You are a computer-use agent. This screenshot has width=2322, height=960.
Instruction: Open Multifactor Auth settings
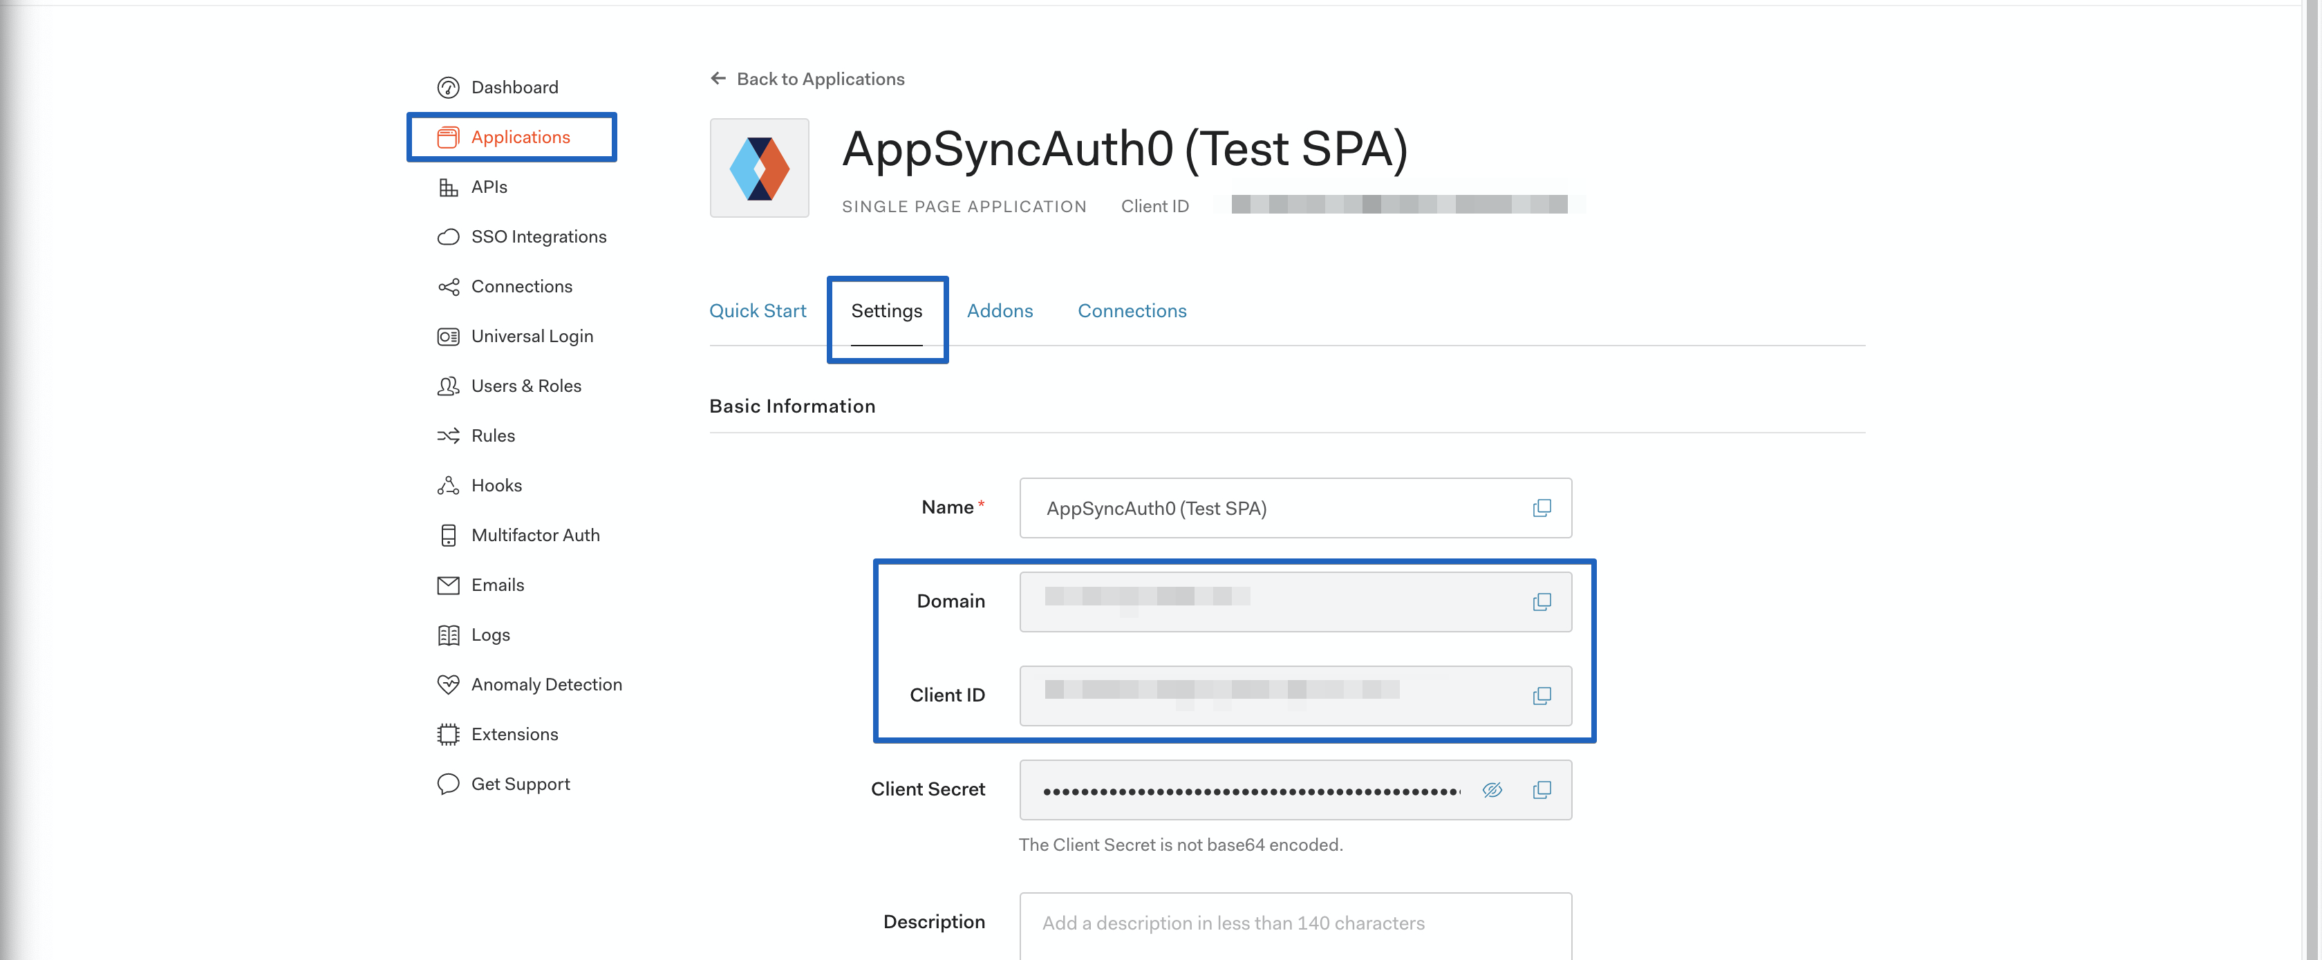pos(536,534)
